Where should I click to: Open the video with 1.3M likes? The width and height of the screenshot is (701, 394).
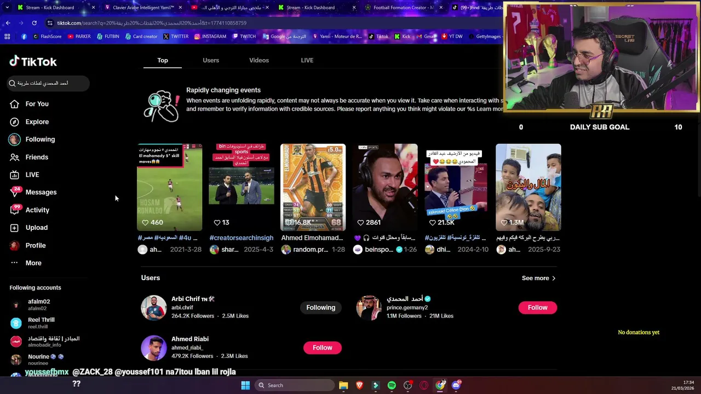(528, 187)
